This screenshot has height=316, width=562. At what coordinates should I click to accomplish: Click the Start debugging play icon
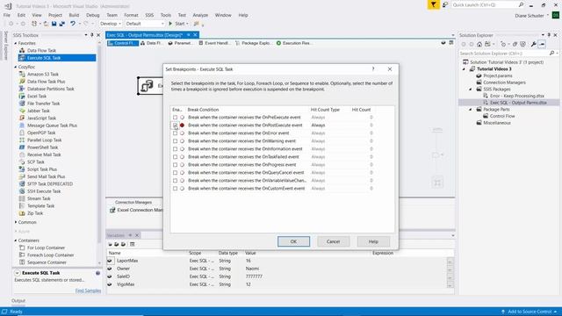pyautogui.click(x=170, y=24)
